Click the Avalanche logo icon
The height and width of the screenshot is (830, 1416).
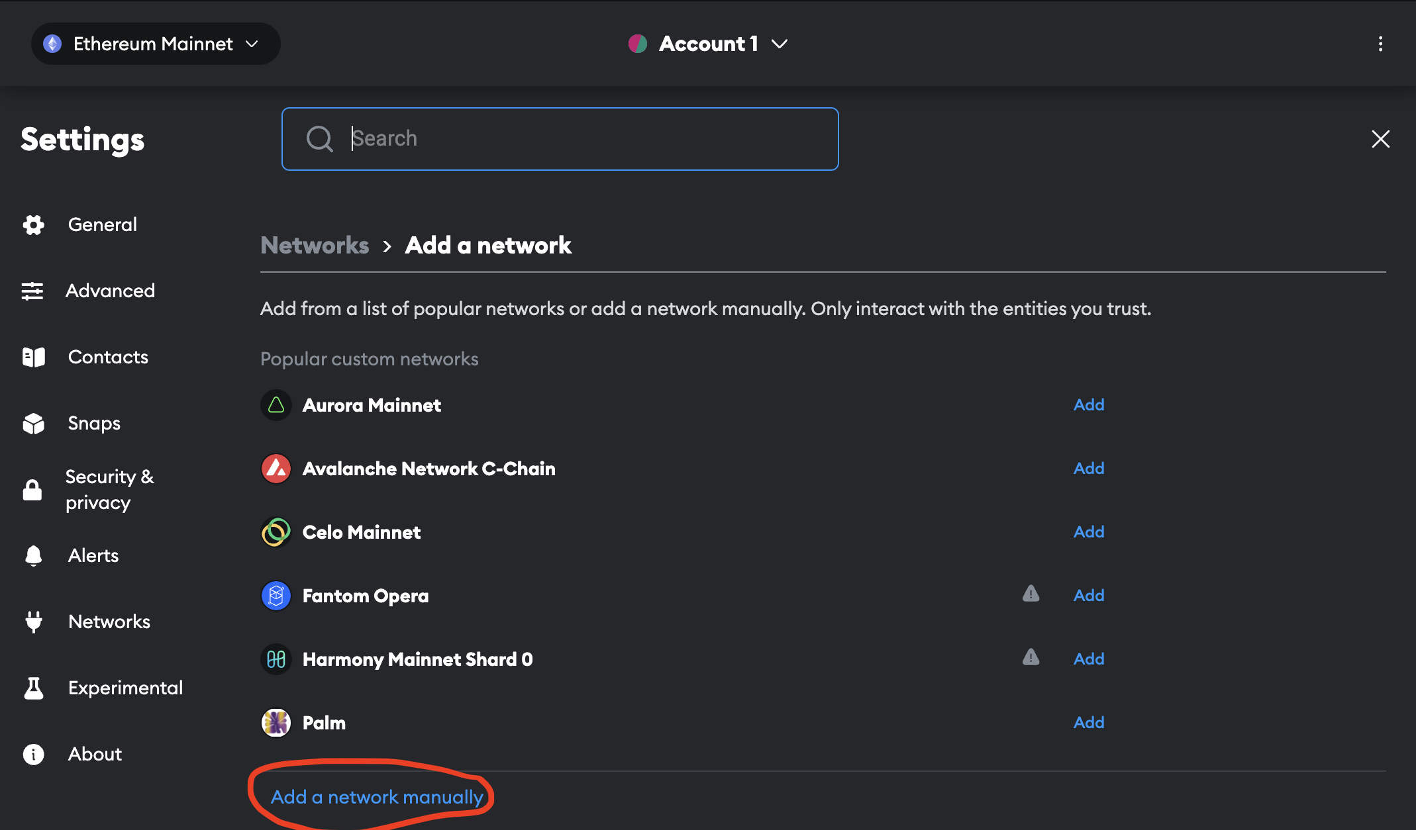pyautogui.click(x=276, y=469)
